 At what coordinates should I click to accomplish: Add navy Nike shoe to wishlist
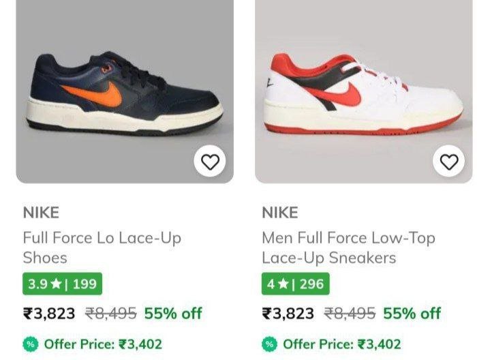(210, 162)
